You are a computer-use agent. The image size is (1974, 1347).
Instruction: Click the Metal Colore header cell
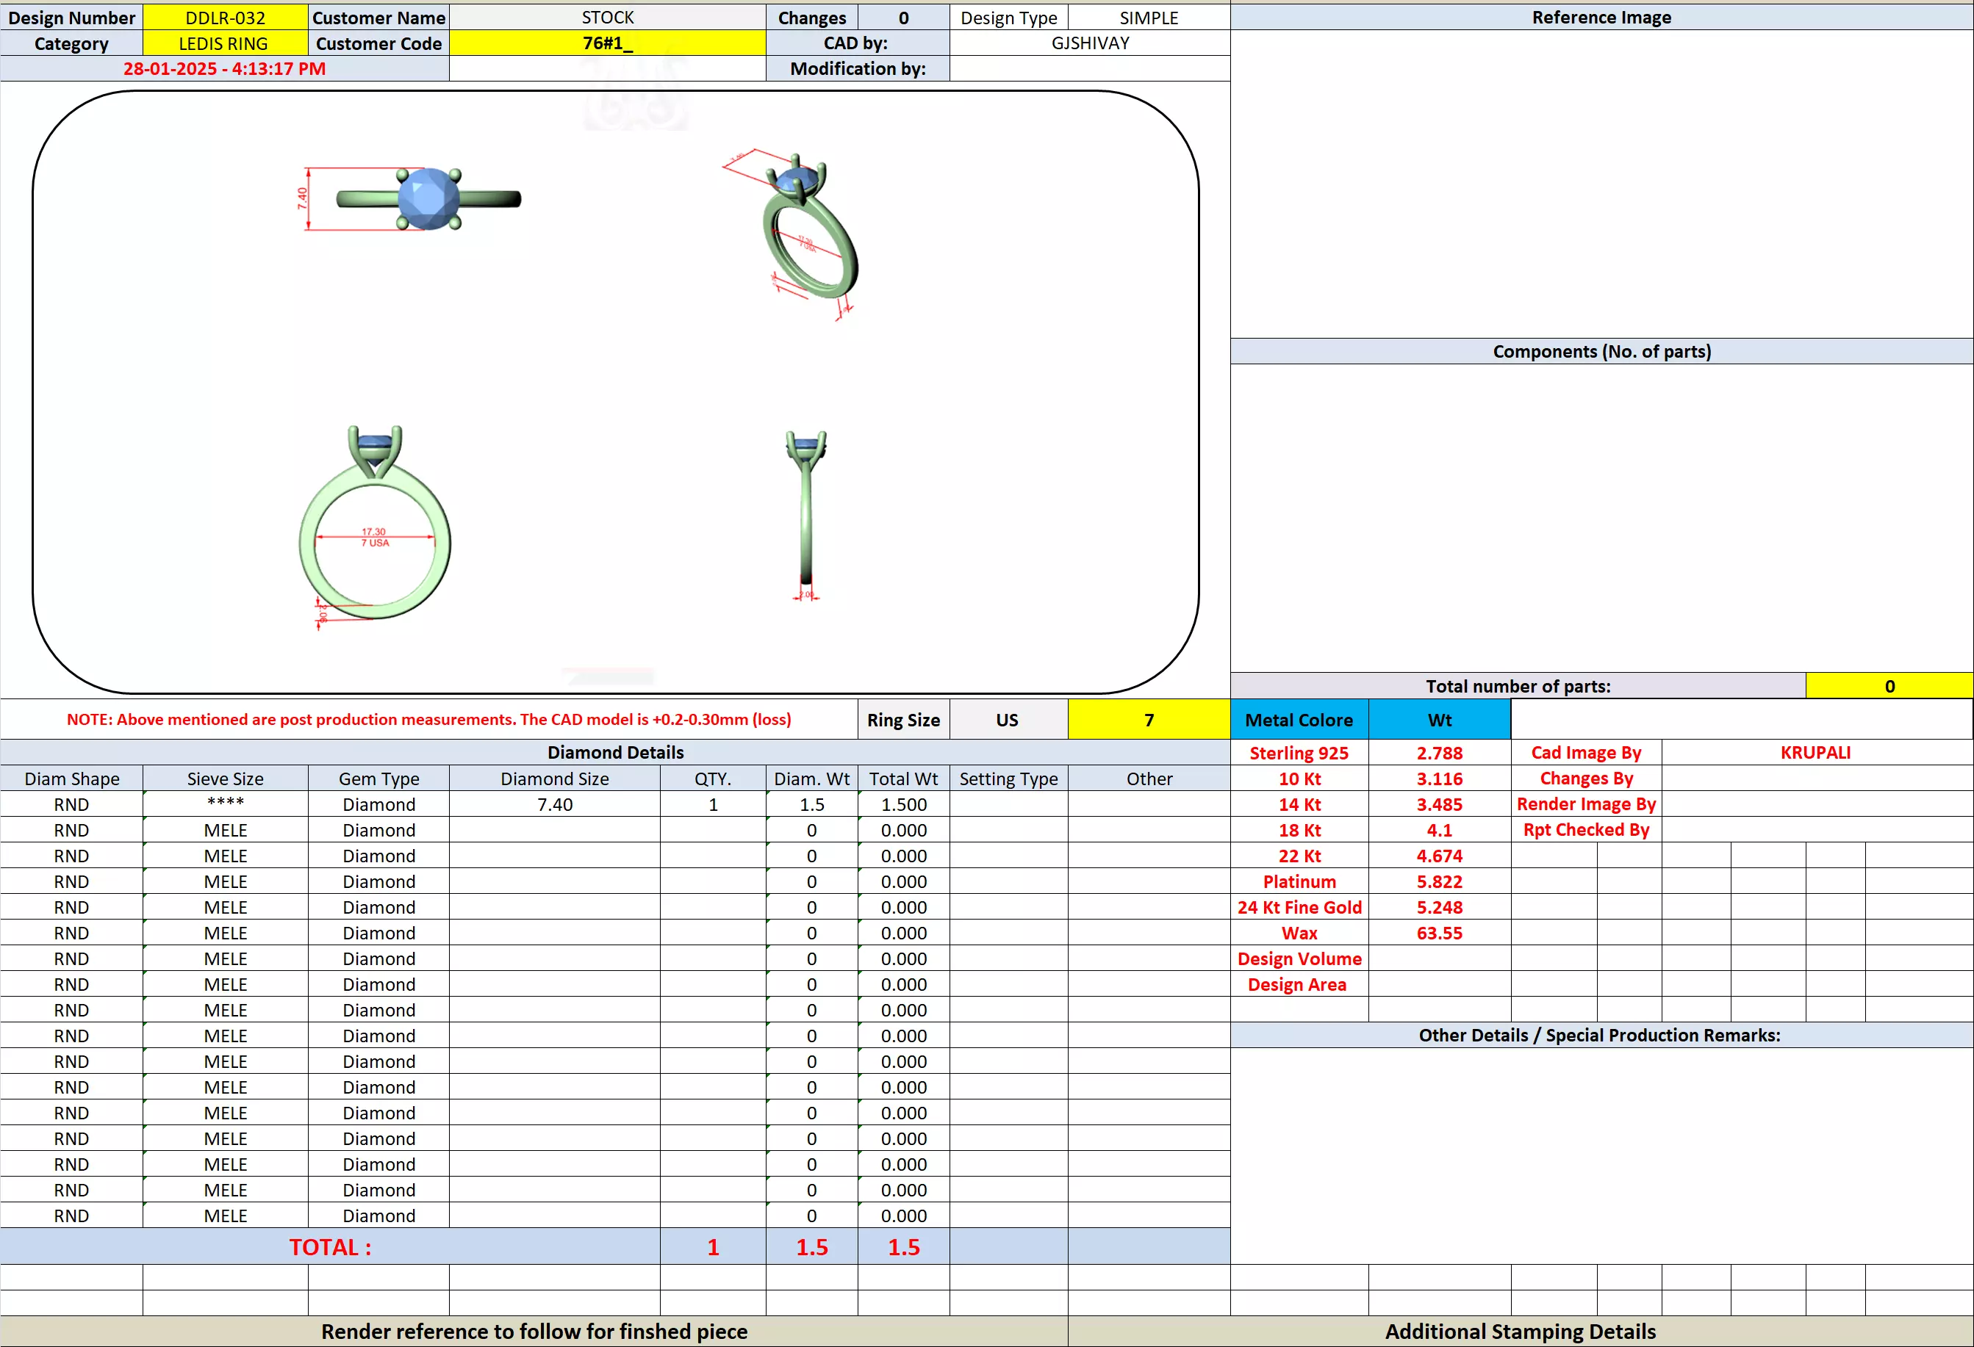tap(1299, 720)
